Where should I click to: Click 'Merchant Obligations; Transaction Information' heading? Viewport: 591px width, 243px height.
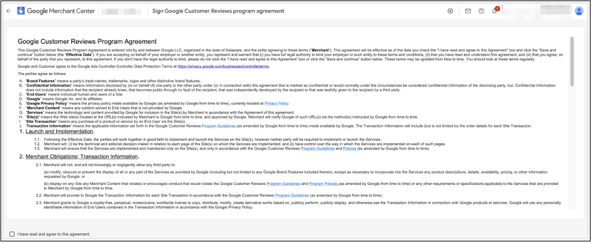(x=82, y=157)
